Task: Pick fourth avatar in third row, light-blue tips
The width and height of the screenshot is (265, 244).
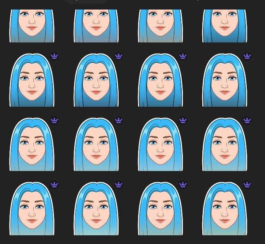Action: pyautogui.click(x=225, y=144)
